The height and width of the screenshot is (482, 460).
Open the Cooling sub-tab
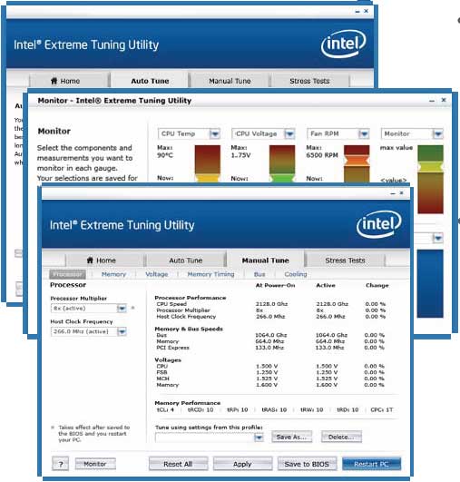[x=296, y=274]
